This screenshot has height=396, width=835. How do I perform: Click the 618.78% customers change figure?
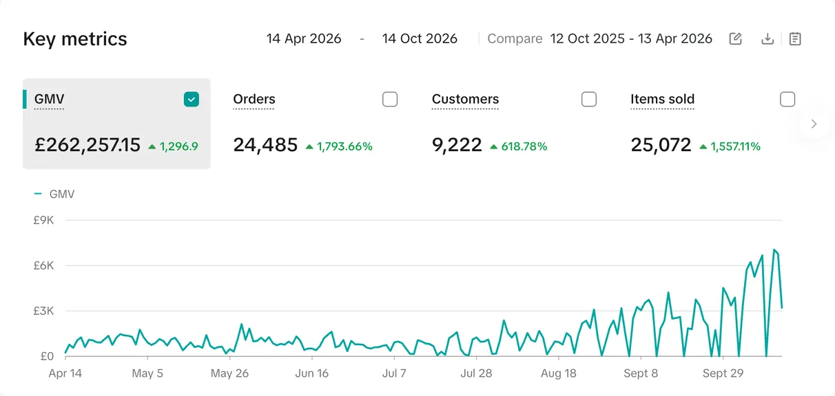[524, 146]
